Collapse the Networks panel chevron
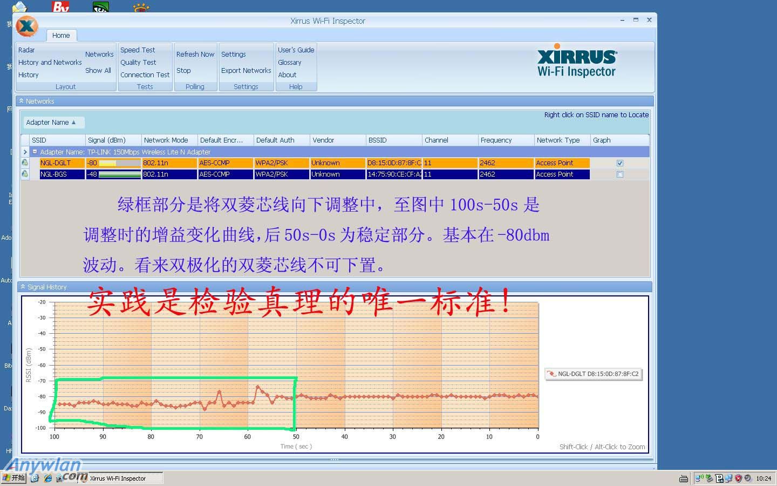The width and height of the screenshot is (777, 486). pyautogui.click(x=21, y=101)
